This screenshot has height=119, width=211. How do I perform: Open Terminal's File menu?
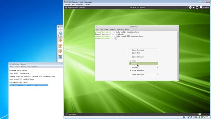tap(97, 29)
